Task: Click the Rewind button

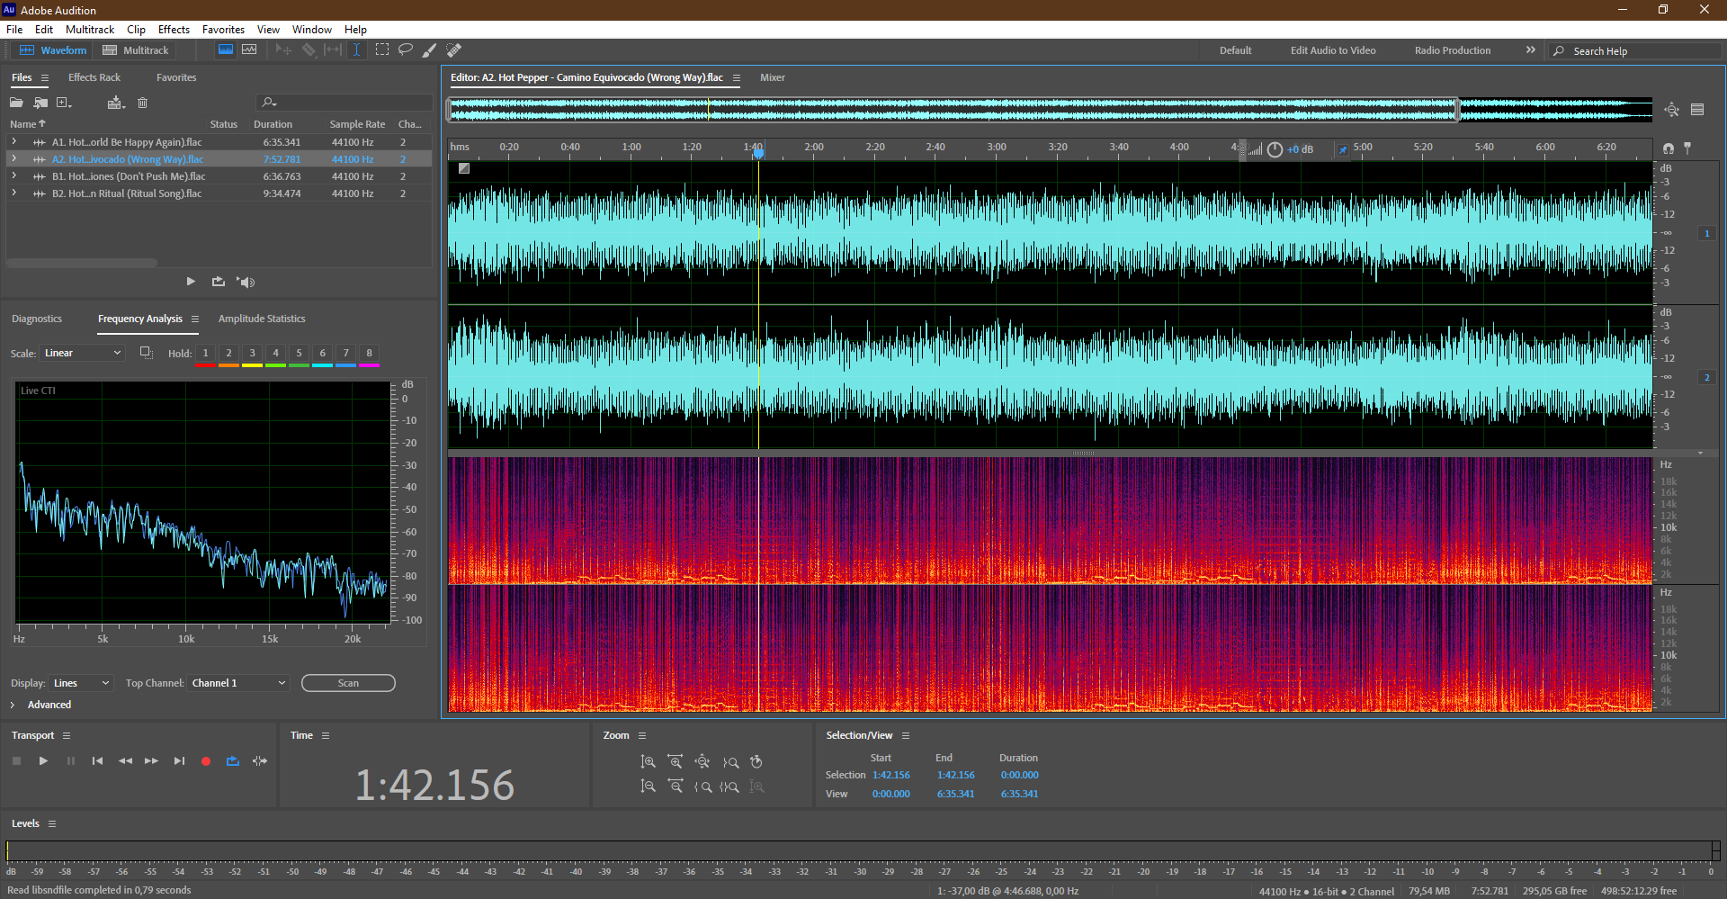Action: pos(125,761)
